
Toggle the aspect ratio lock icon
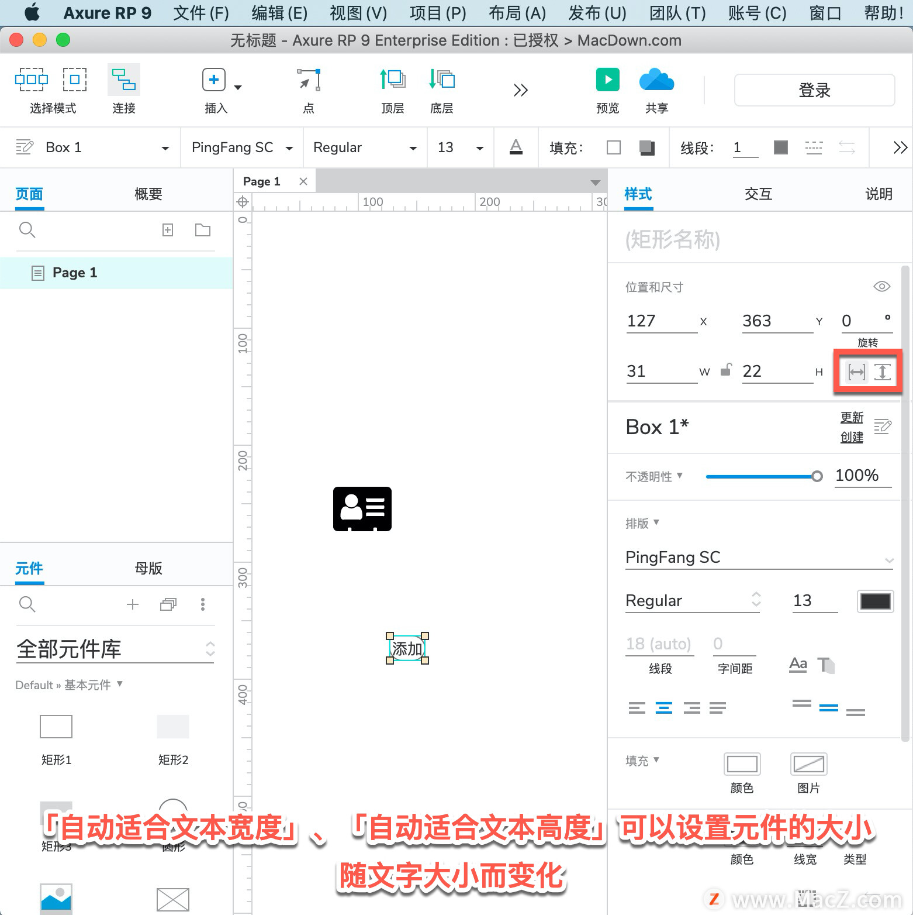pos(726,370)
